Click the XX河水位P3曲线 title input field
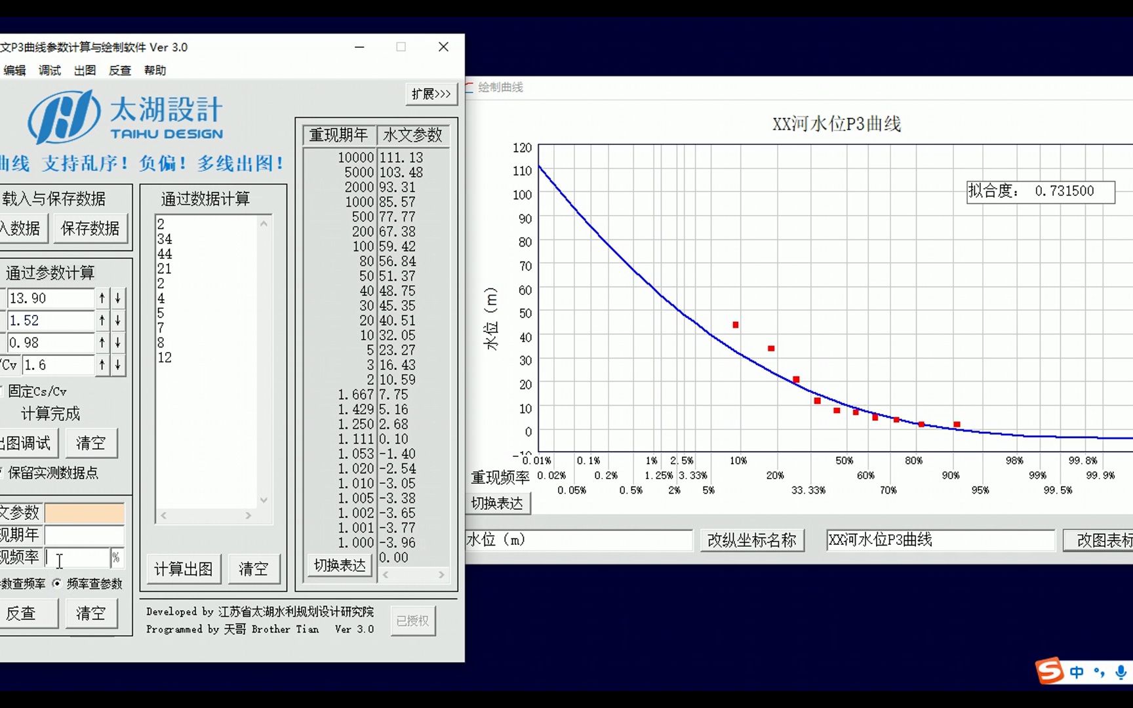 [940, 540]
